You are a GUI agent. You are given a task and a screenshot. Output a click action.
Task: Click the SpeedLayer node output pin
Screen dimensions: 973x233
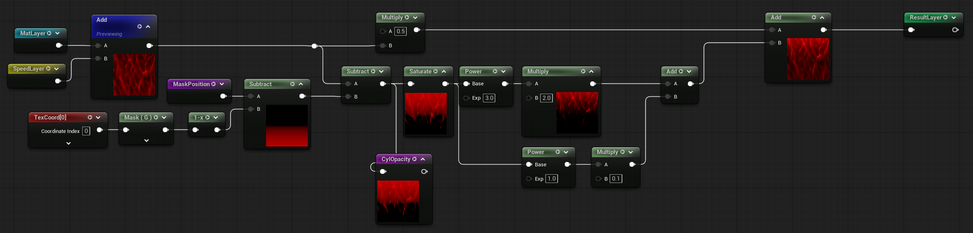58,81
